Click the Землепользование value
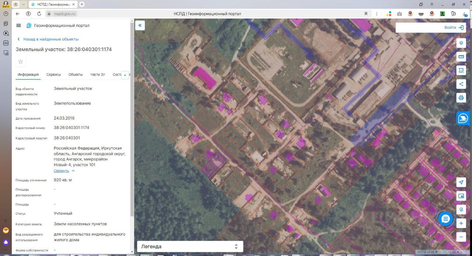Viewport: 472px width, 256px height. pyautogui.click(x=72, y=103)
